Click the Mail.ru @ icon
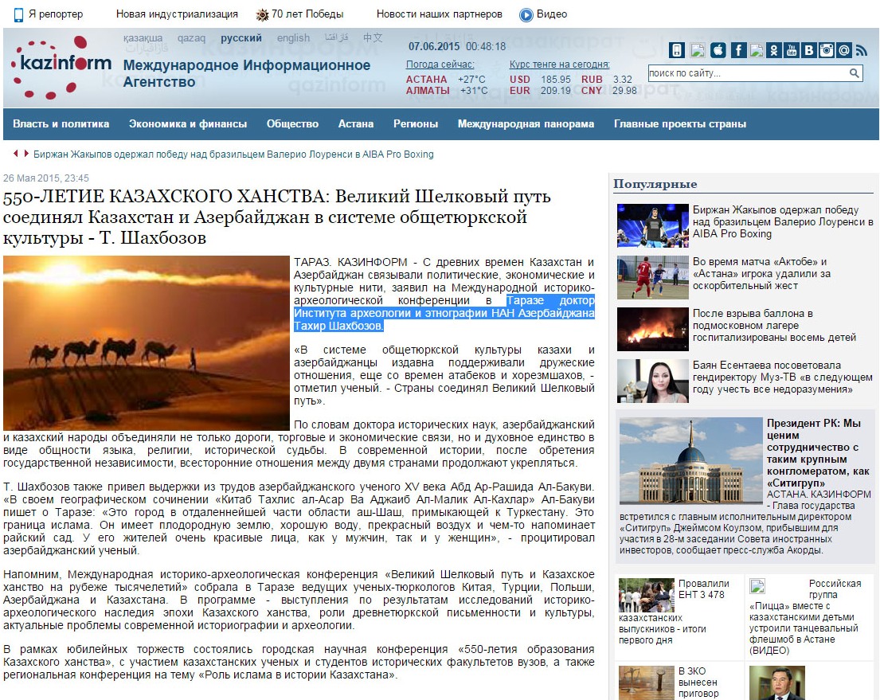Image resolution: width=880 pixels, height=700 pixels. tap(843, 50)
